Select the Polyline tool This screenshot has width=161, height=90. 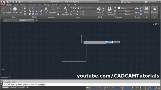point(9,10)
